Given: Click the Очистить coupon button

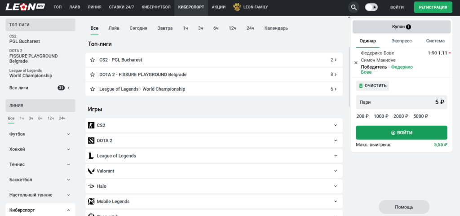Looking at the screenshot, I should point(372,85).
